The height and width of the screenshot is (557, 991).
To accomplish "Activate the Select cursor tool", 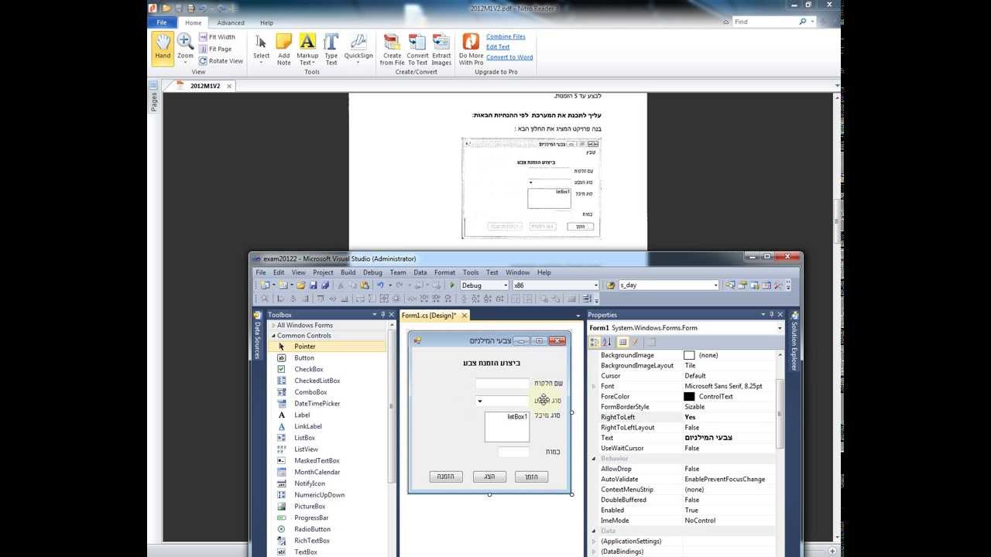I will [x=262, y=50].
